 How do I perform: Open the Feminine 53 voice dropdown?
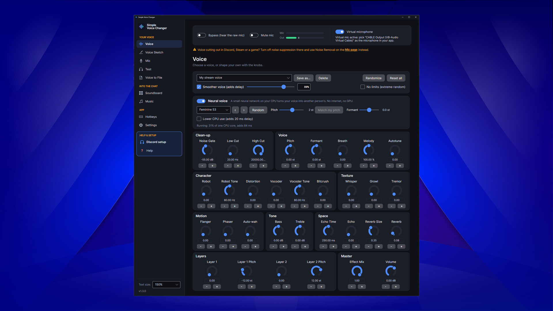click(213, 110)
